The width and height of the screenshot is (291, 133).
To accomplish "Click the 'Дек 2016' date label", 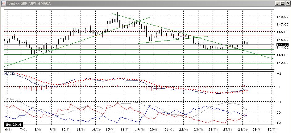I will tap(13, 124).
